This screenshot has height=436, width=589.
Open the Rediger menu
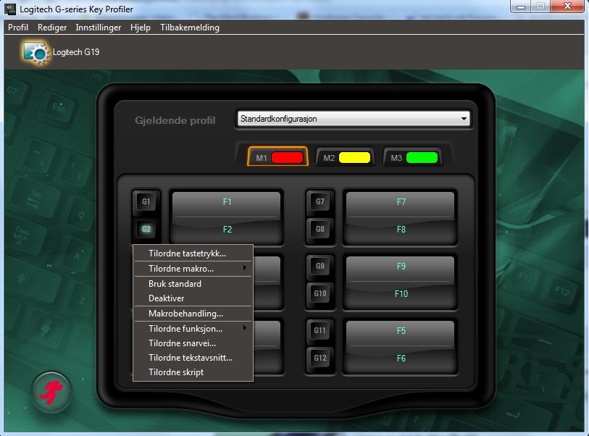tap(52, 28)
